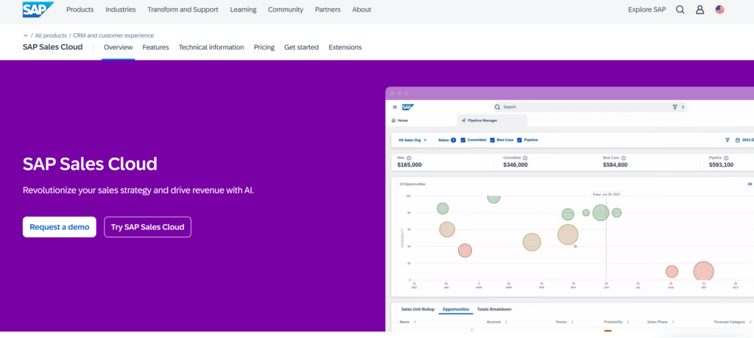The image size is (754, 338).
Task: Select the Opportunities tab in the dashboard
Action: pyautogui.click(x=456, y=309)
